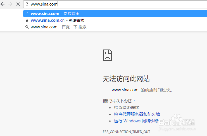Click the www.sina.com text in the error message
Screen dimensions: 207x136
click(x=125, y=90)
